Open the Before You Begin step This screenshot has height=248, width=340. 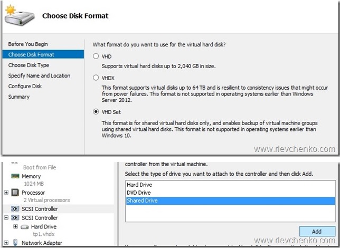[28, 44]
